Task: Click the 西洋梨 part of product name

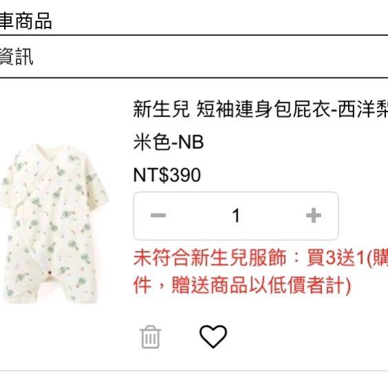Action: pyautogui.click(x=363, y=109)
